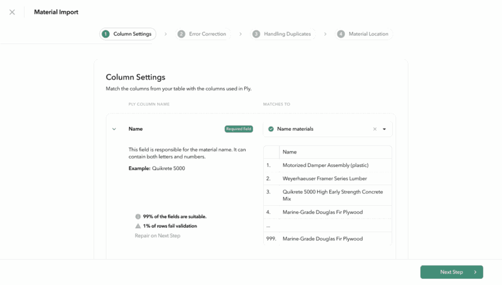The height and width of the screenshot is (285, 502).
Task: Click the green checkmark beside Name materials
Action: tap(271, 129)
